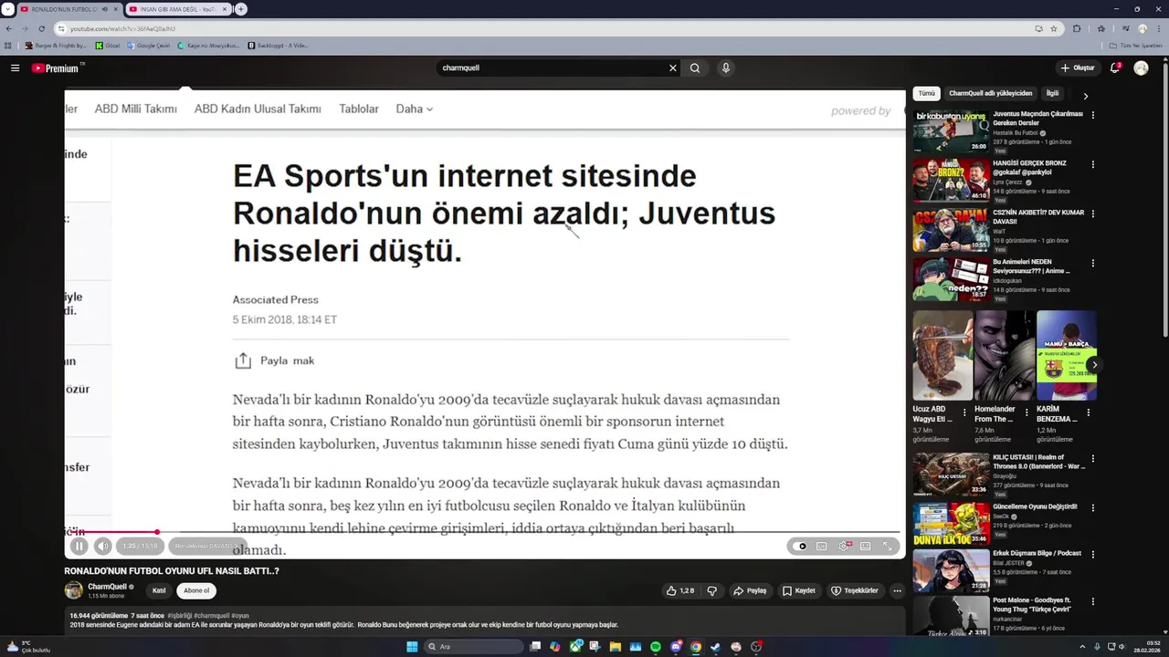Image resolution: width=1169 pixels, height=657 pixels.
Task: Open Backloggd bookmark
Action: (x=278, y=46)
